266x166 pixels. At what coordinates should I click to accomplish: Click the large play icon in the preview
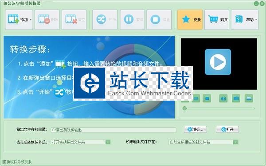click(x=218, y=62)
